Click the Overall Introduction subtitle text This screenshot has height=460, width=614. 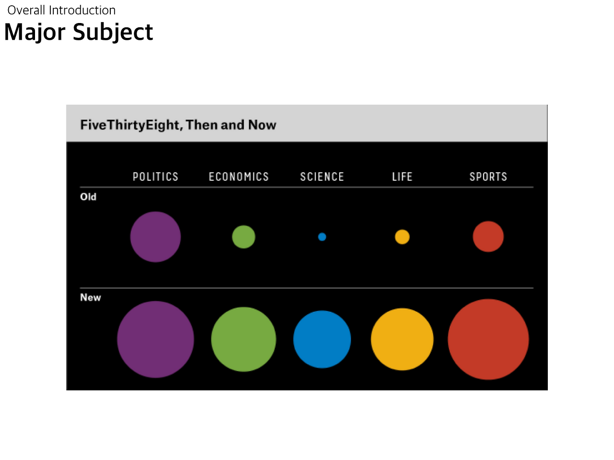[61, 10]
